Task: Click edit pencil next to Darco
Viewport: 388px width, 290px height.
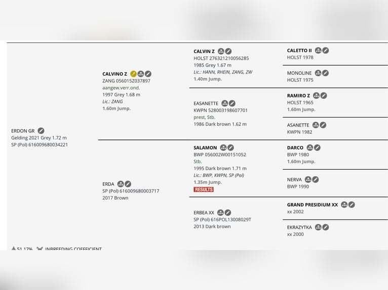Action: point(317,148)
